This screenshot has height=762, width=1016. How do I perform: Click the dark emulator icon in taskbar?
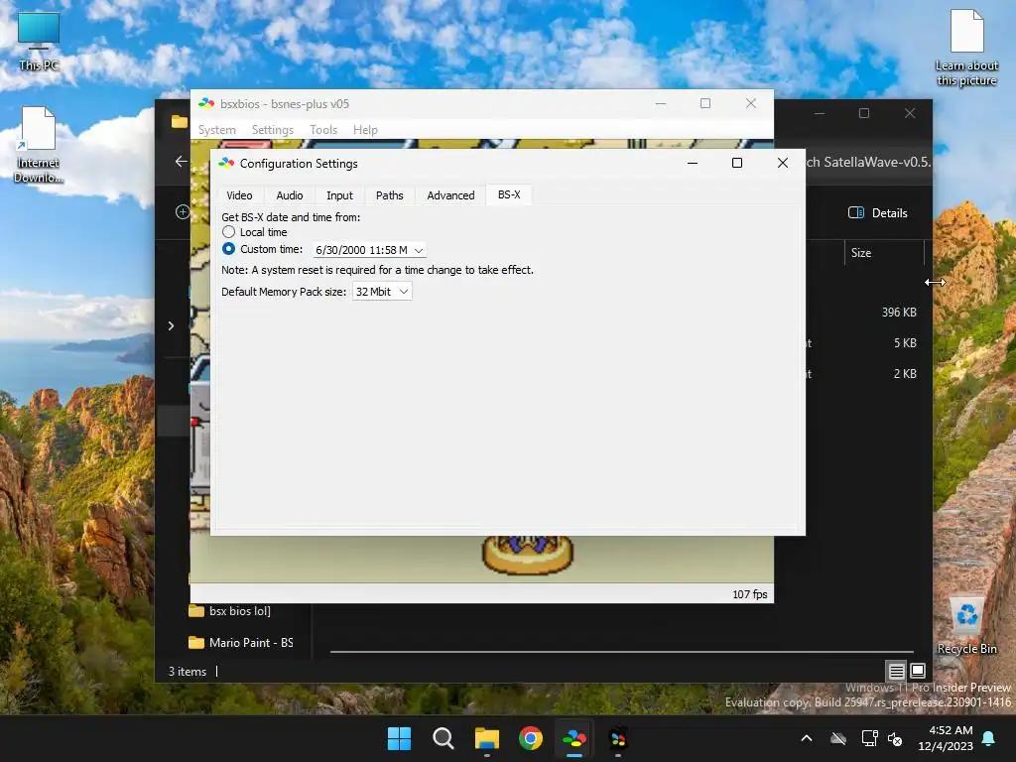(618, 738)
